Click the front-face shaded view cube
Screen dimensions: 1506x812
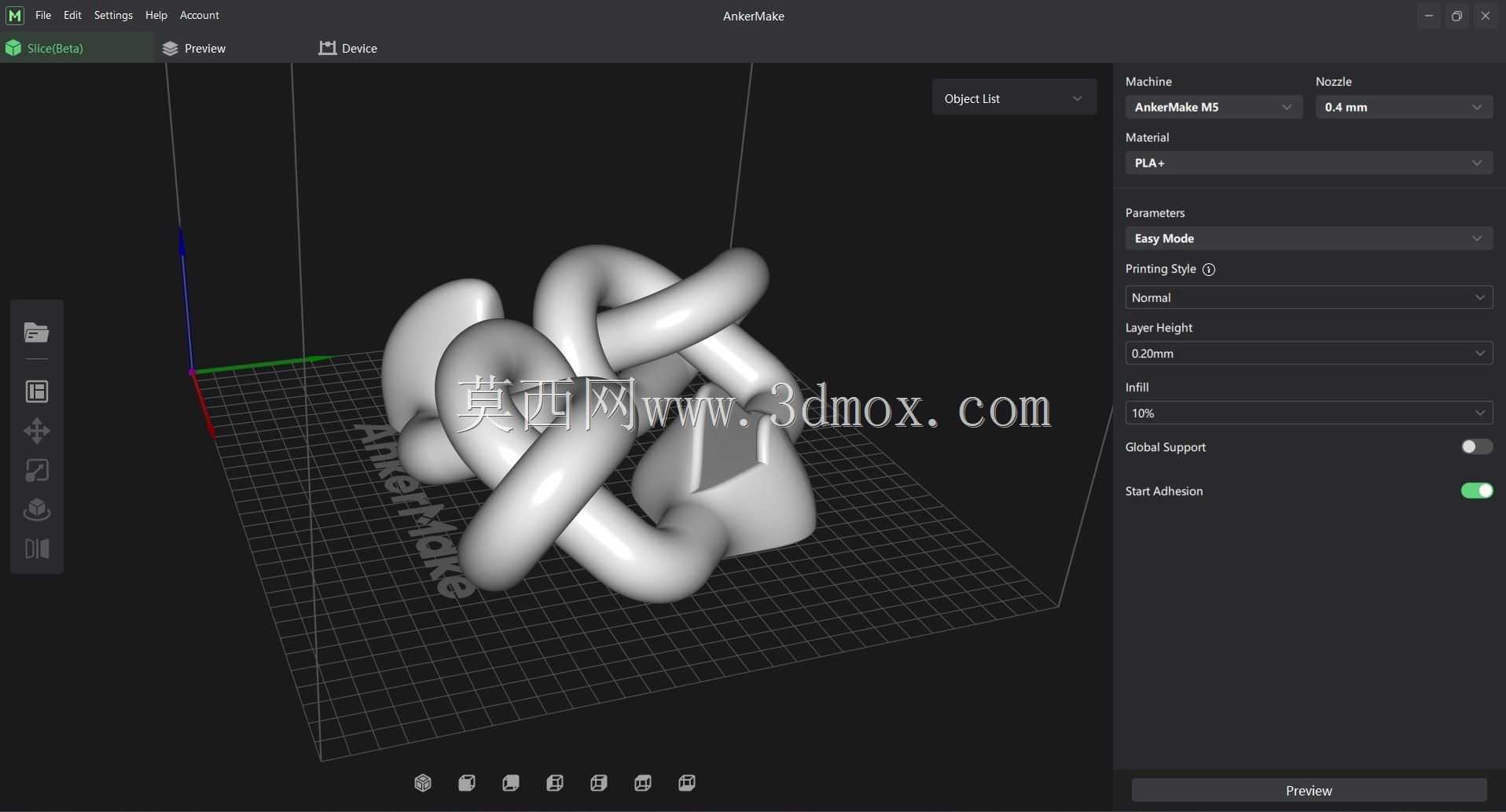point(467,783)
